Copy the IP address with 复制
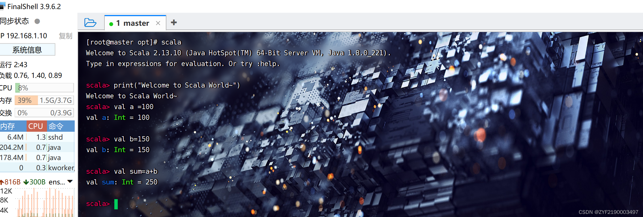Image resolution: width=643 pixels, height=217 pixels. coord(65,36)
